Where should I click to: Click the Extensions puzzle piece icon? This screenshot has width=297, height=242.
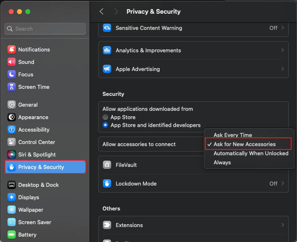click(x=107, y=225)
